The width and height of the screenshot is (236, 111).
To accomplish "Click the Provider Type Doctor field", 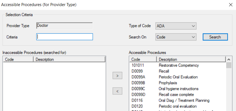I will click(65, 26).
